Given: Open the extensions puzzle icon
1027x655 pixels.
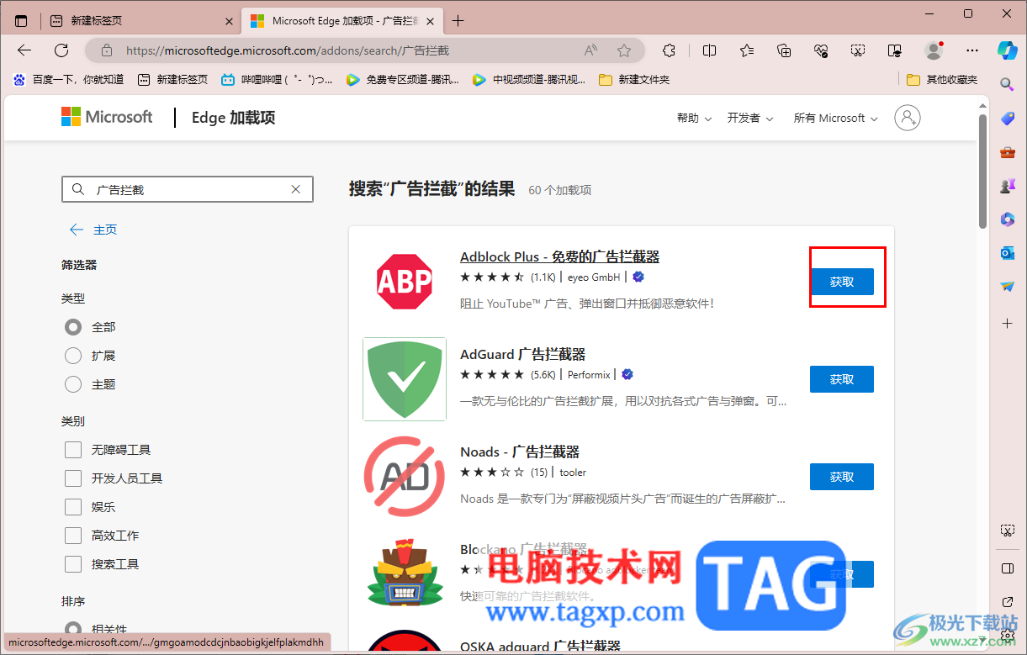Looking at the screenshot, I should point(670,50).
